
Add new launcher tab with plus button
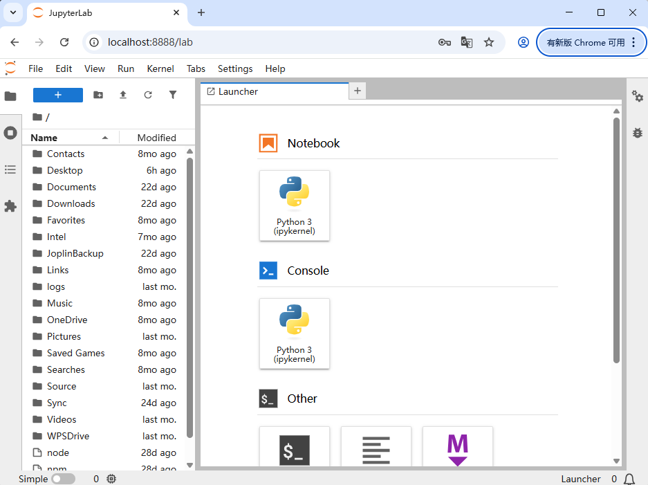[x=358, y=91]
